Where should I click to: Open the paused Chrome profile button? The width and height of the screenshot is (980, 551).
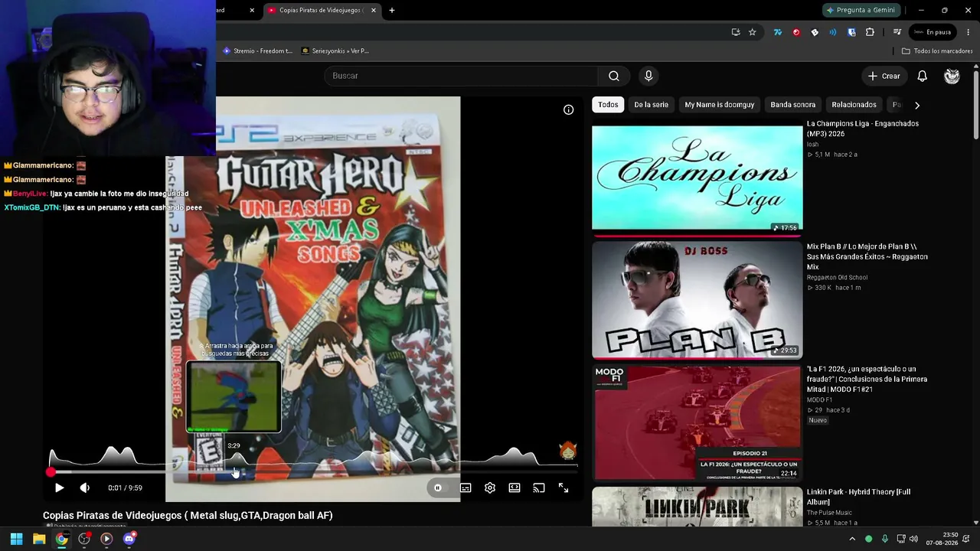[932, 32]
